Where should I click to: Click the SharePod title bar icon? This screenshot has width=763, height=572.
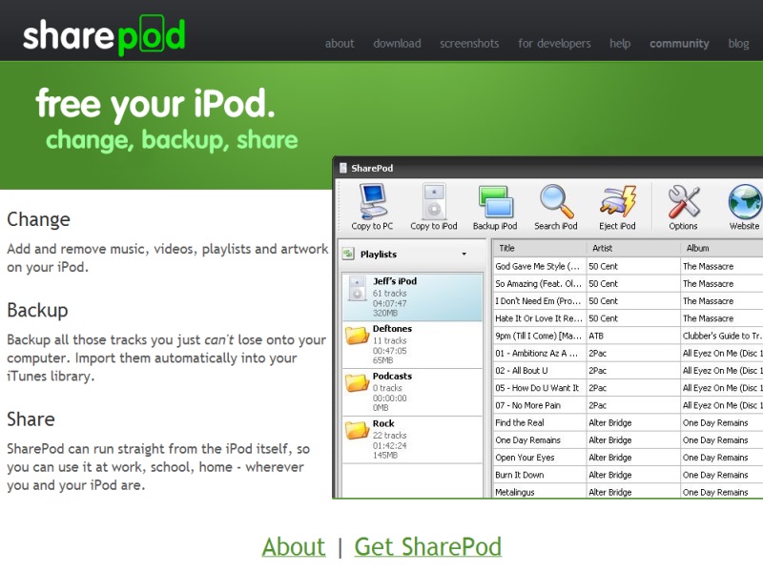click(343, 169)
